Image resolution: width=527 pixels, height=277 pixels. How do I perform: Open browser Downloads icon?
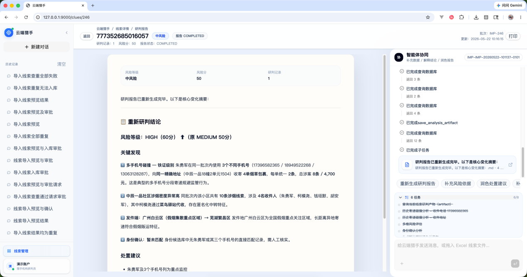pyautogui.click(x=476, y=17)
